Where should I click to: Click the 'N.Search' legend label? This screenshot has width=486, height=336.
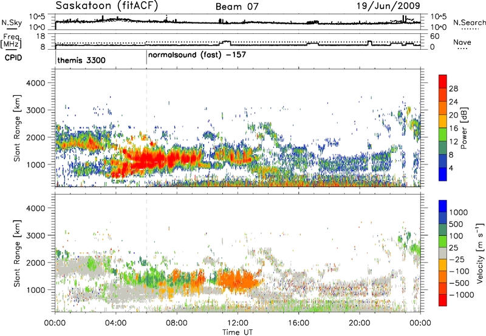pos(469,22)
